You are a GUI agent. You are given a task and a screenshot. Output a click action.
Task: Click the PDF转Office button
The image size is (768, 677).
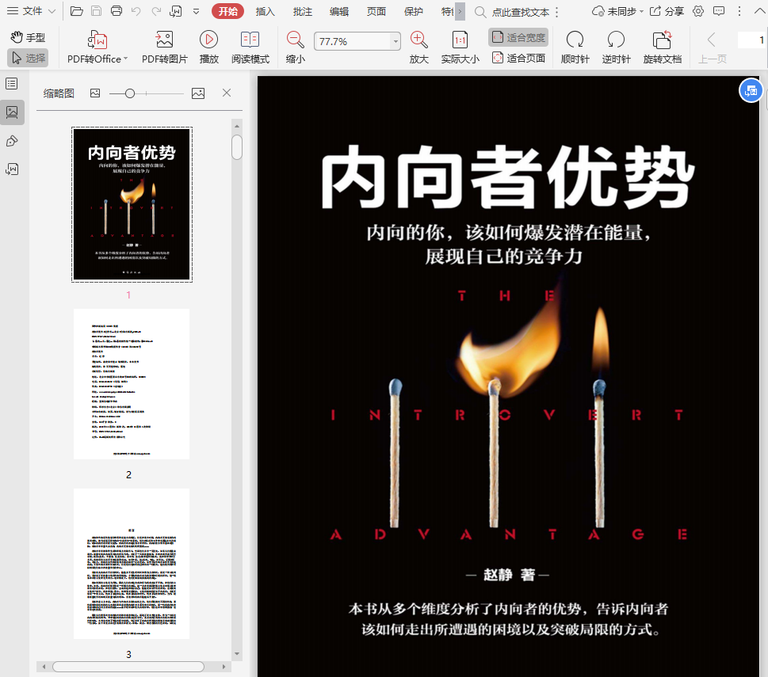pos(97,47)
